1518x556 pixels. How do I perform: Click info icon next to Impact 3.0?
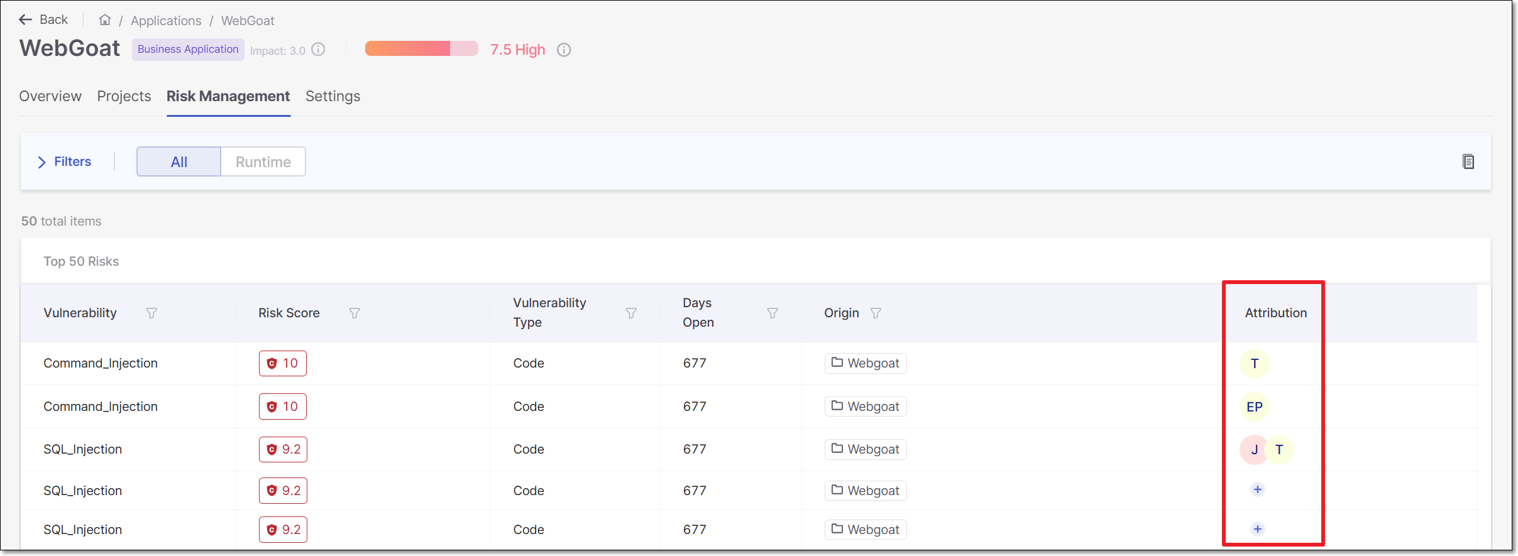click(x=319, y=50)
